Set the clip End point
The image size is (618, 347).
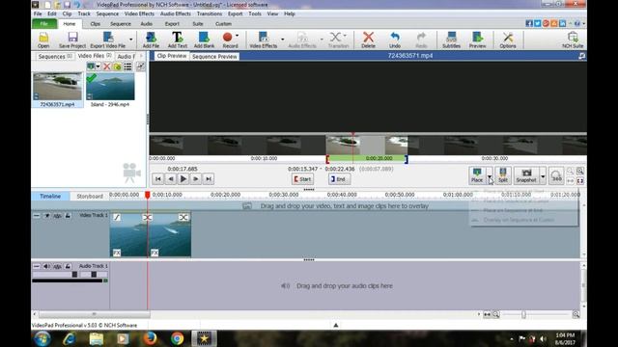click(x=339, y=179)
